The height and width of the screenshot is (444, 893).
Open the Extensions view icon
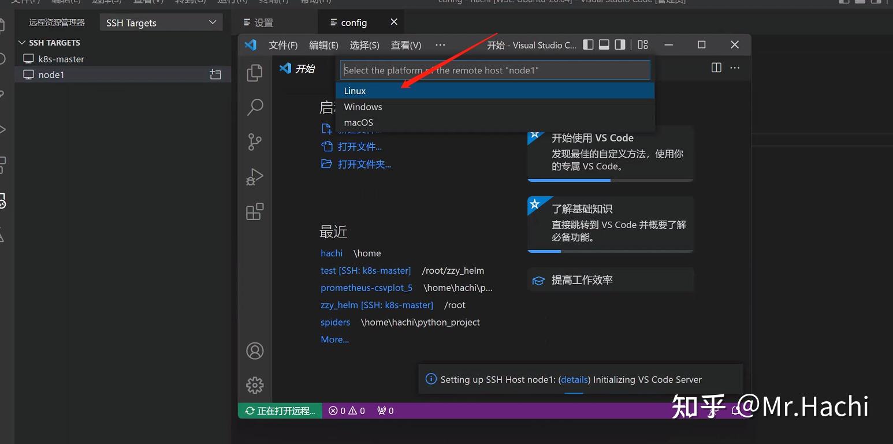(x=255, y=211)
